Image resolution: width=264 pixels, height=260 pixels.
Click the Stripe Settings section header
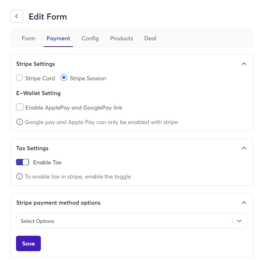pos(35,64)
